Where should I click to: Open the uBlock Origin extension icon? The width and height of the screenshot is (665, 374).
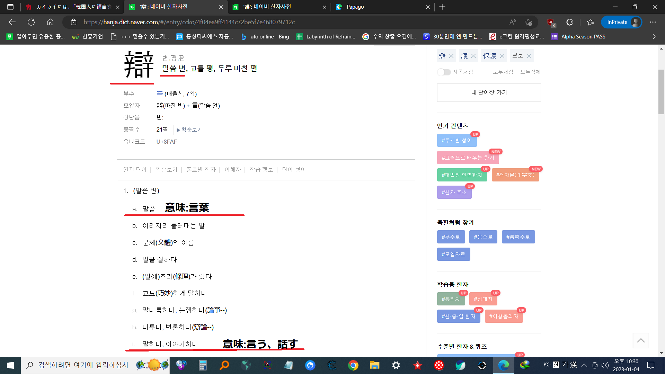[550, 22]
